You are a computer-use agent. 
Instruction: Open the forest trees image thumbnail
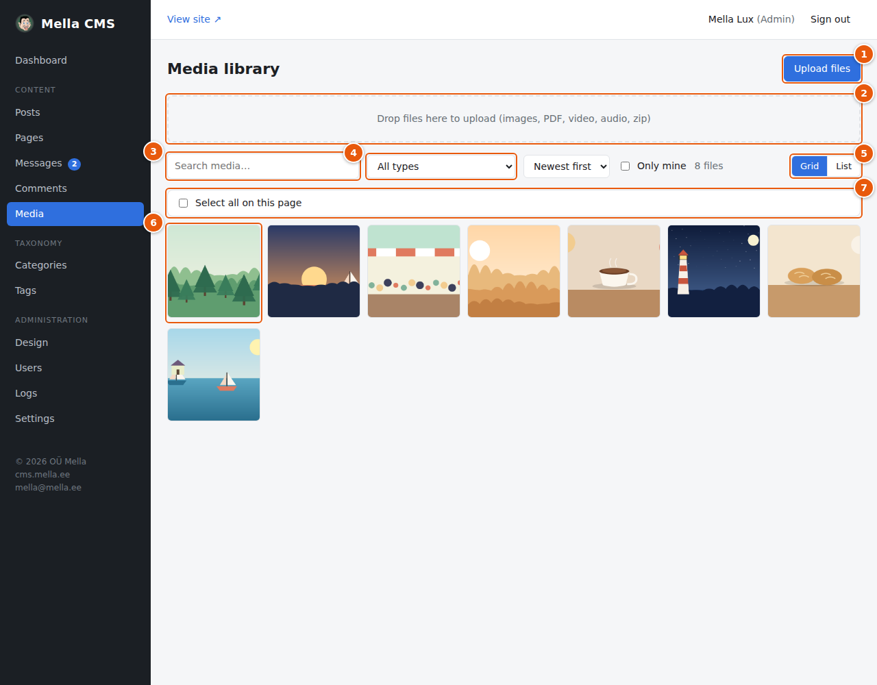214,271
